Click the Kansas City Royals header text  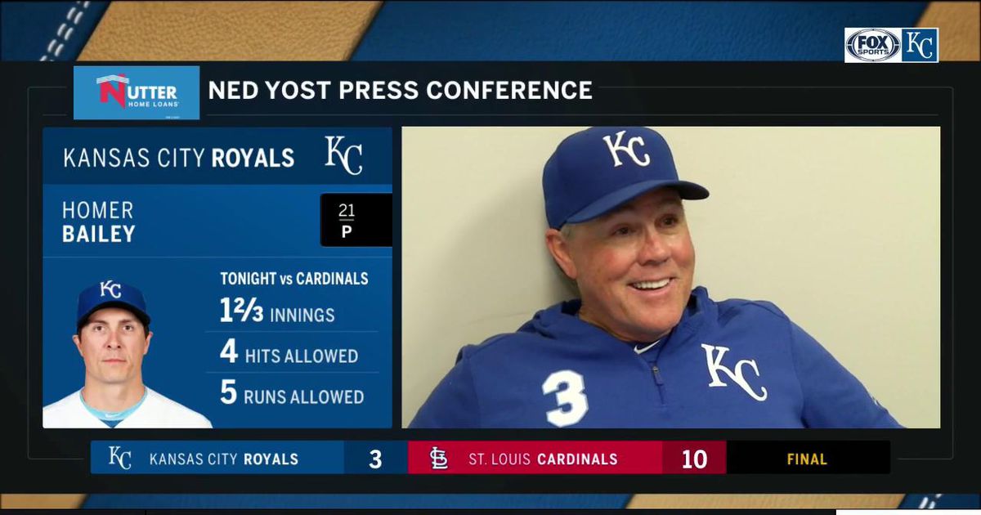178,158
